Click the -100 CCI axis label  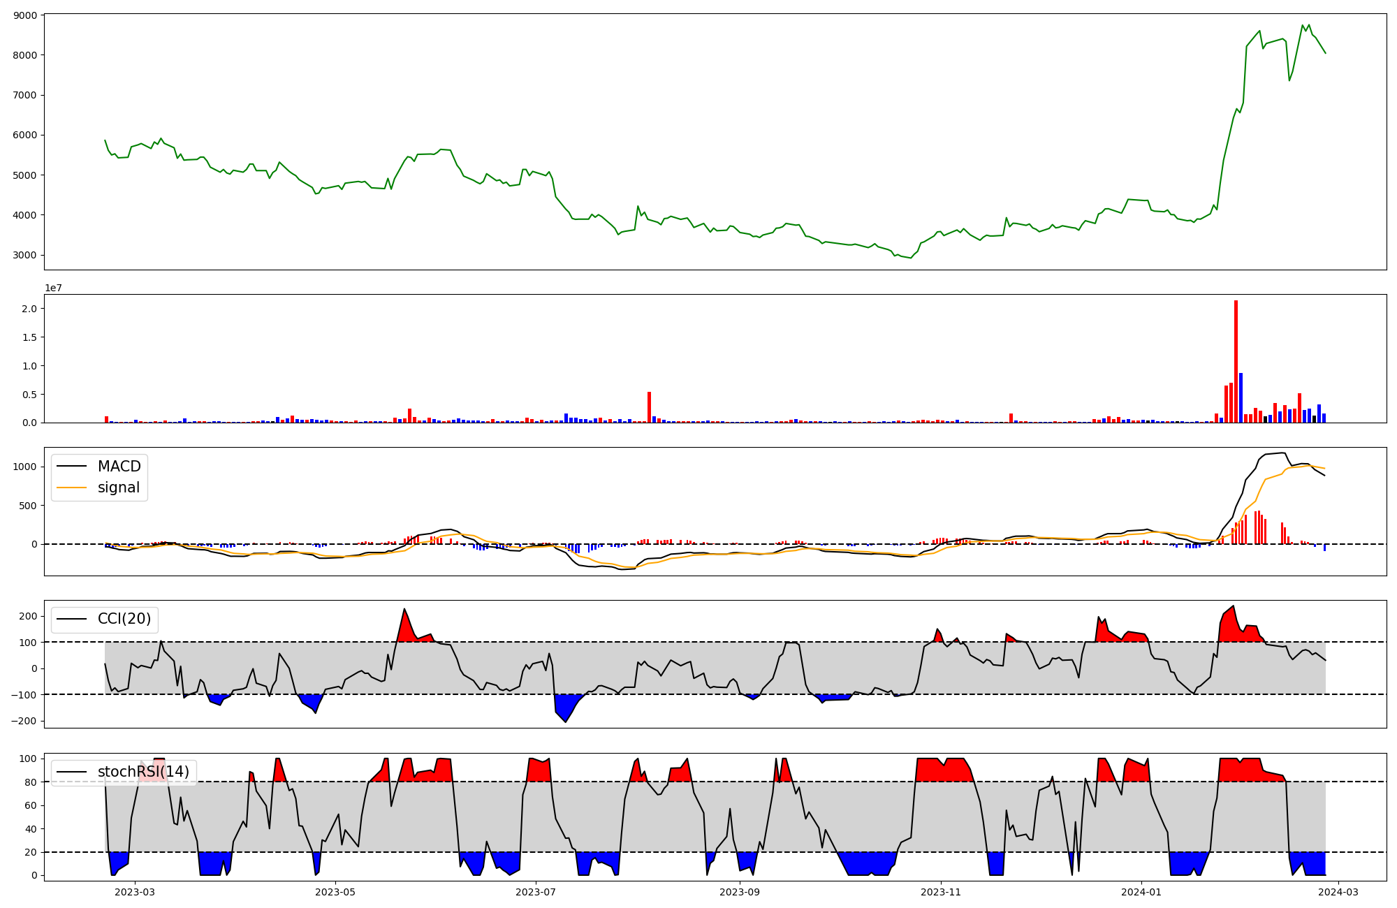click(25, 695)
